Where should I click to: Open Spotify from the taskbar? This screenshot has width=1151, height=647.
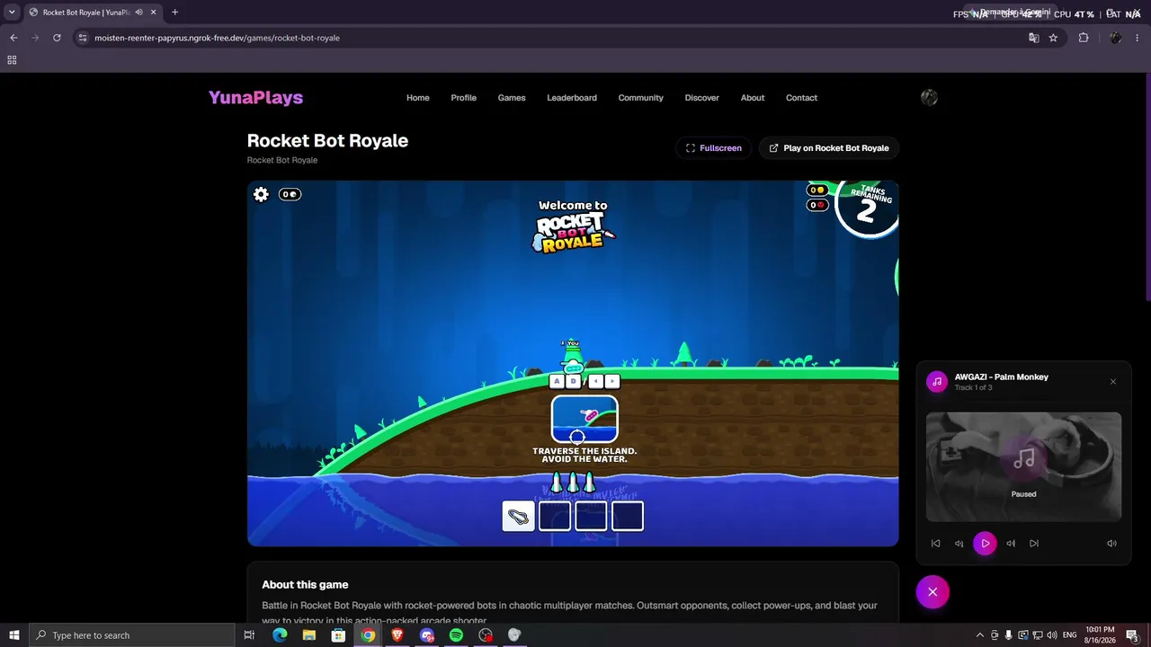click(x=456, y=635)
